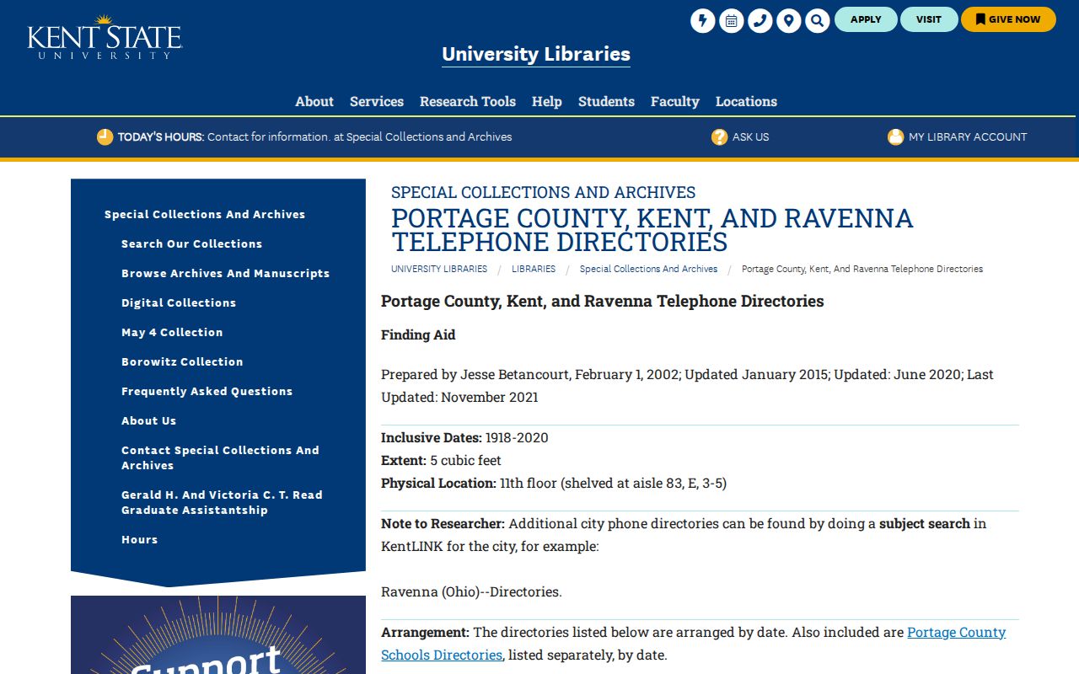Open the Research Tools menu
This screenshot has height=674, width=1079.
pos(468,101)
